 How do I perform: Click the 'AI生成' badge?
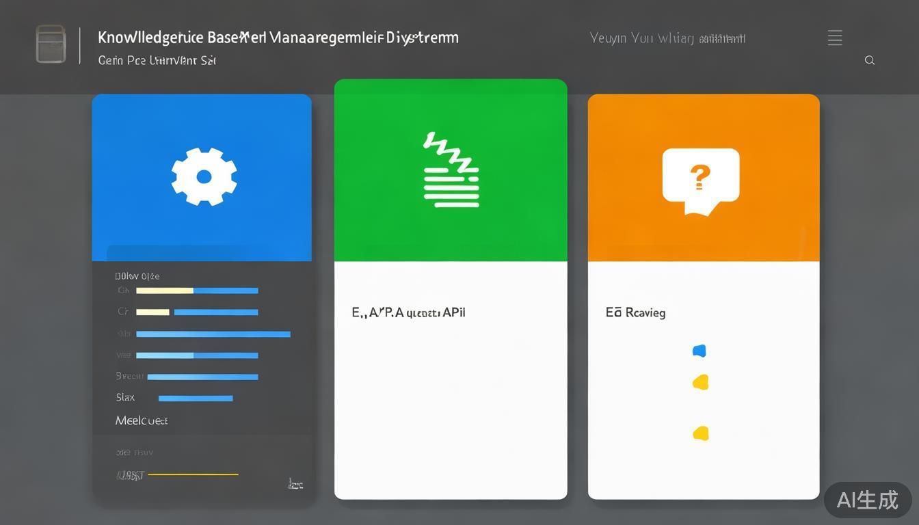pyautogui.click(x=867, y=500)
